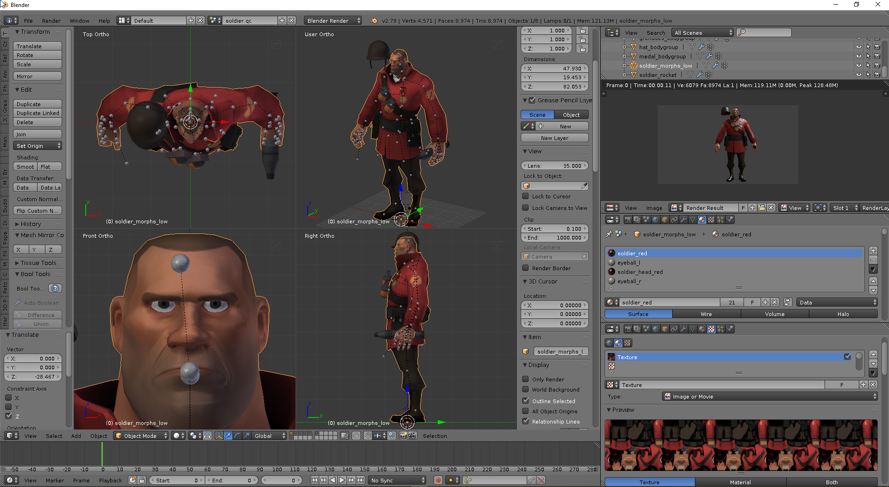Open the Render camera tab in lower properties editor
Viewport: 889px width, 487px height.
(628, 329)
